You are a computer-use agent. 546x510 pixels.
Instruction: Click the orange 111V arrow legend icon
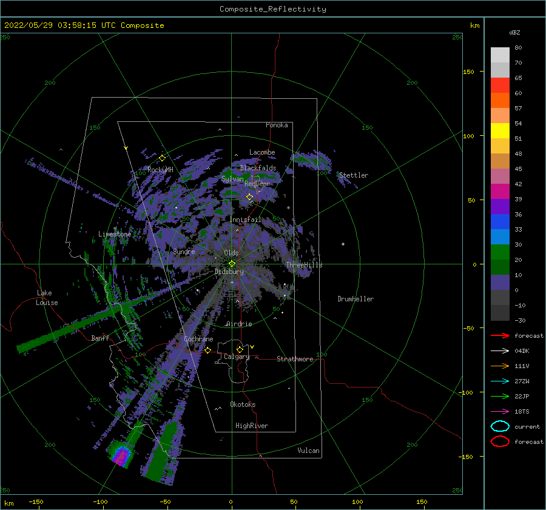point(500,366)
